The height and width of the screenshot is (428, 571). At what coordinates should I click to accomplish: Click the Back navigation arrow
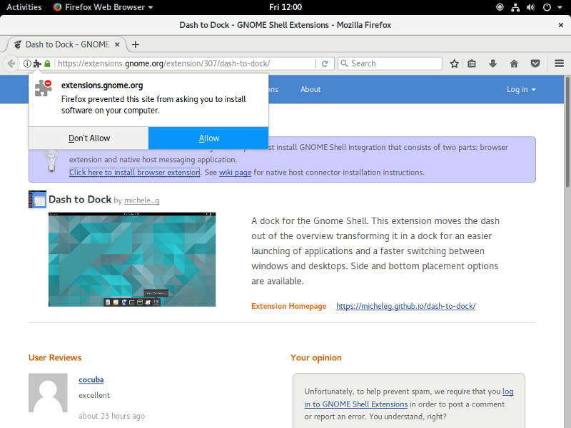pos(11,63)
